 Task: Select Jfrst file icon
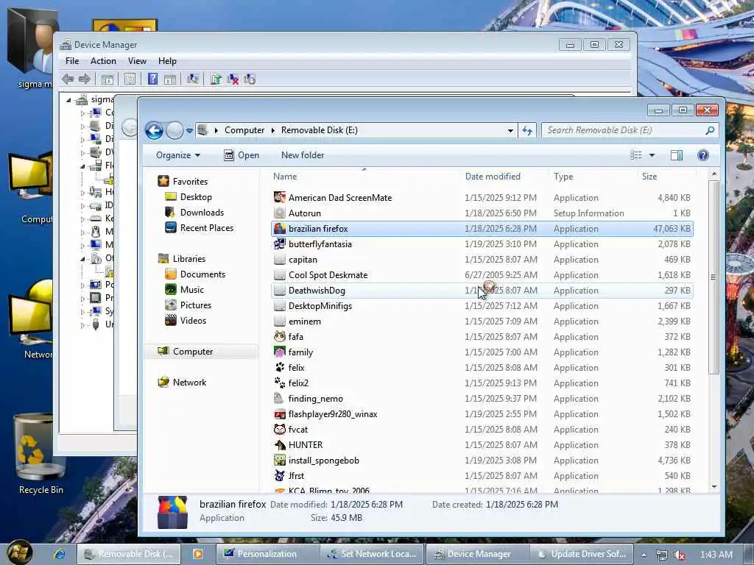pyautogui.click(x=280, y=476)
